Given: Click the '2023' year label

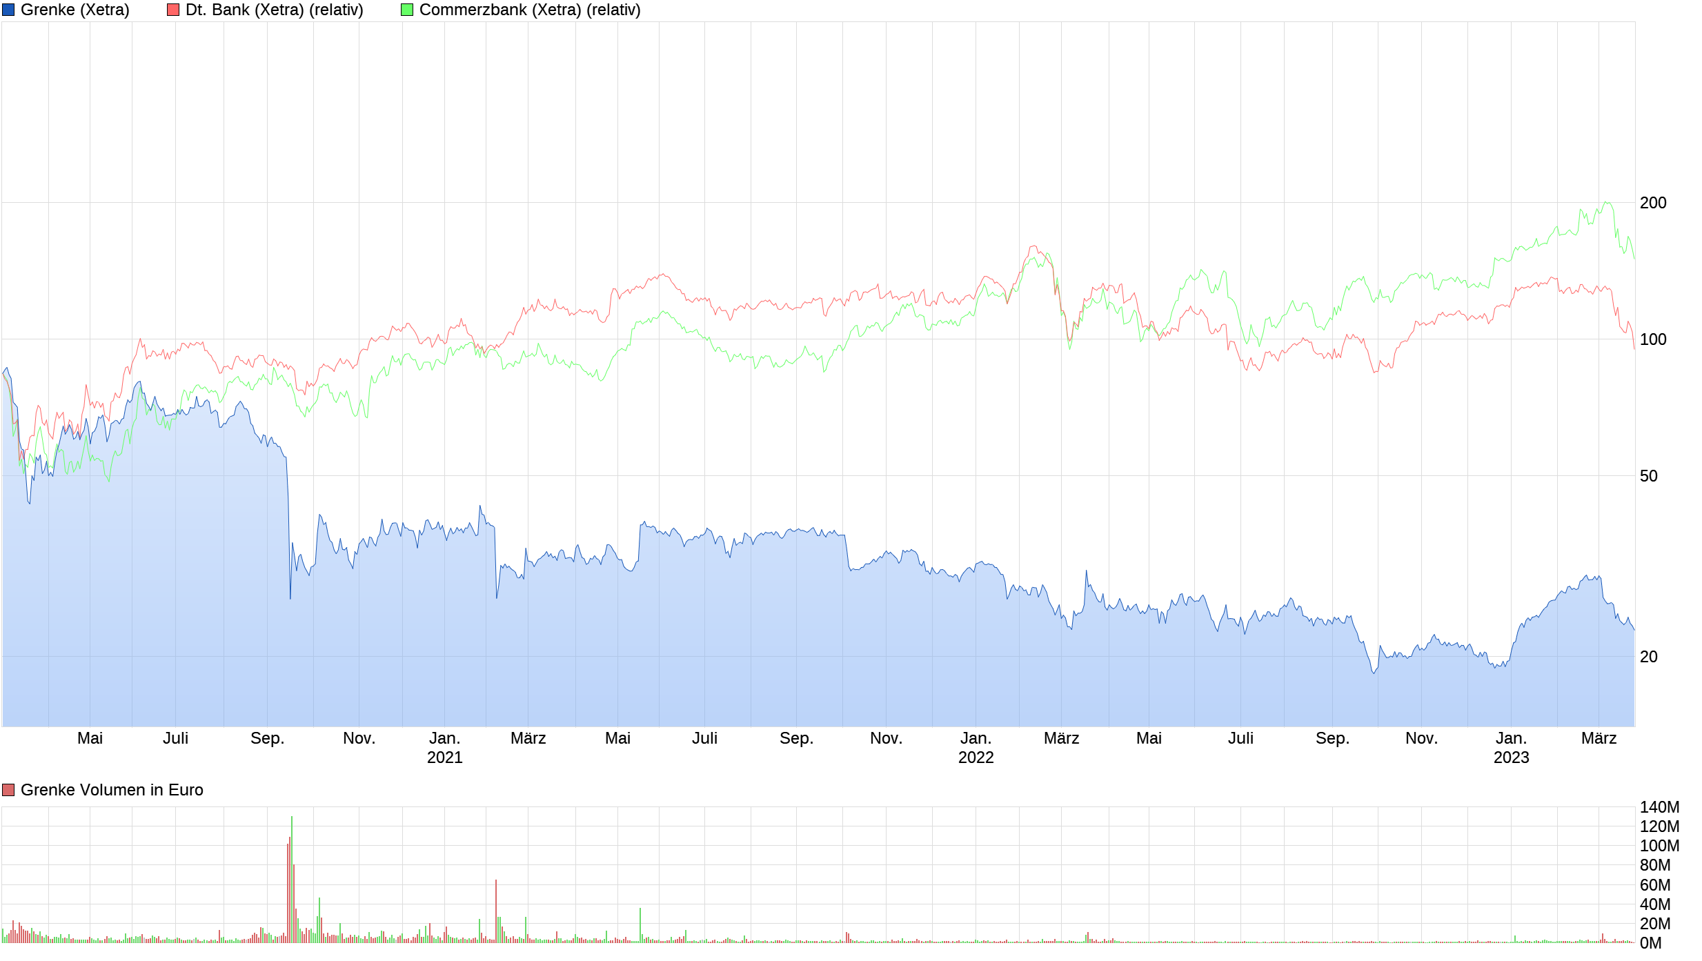Looking at the screenshot, I should [x=1512, y=757].
